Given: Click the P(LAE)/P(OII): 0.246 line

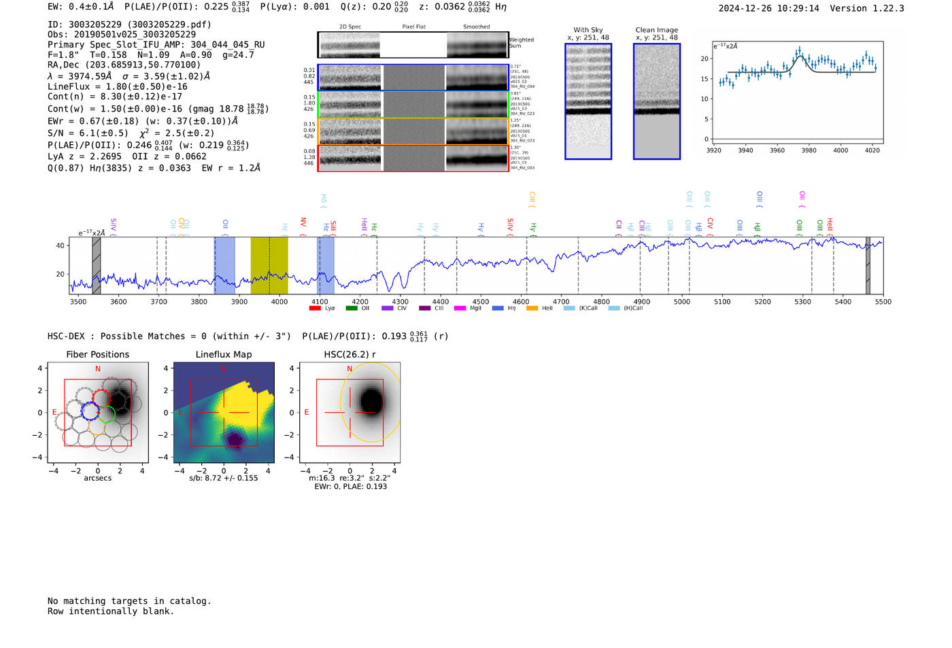Looking at the screenshot, I should 148,145.
